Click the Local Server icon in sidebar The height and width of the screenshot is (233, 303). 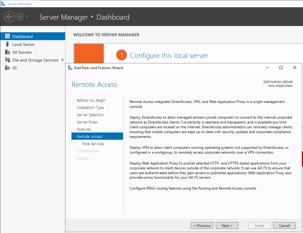pos(7,44)
